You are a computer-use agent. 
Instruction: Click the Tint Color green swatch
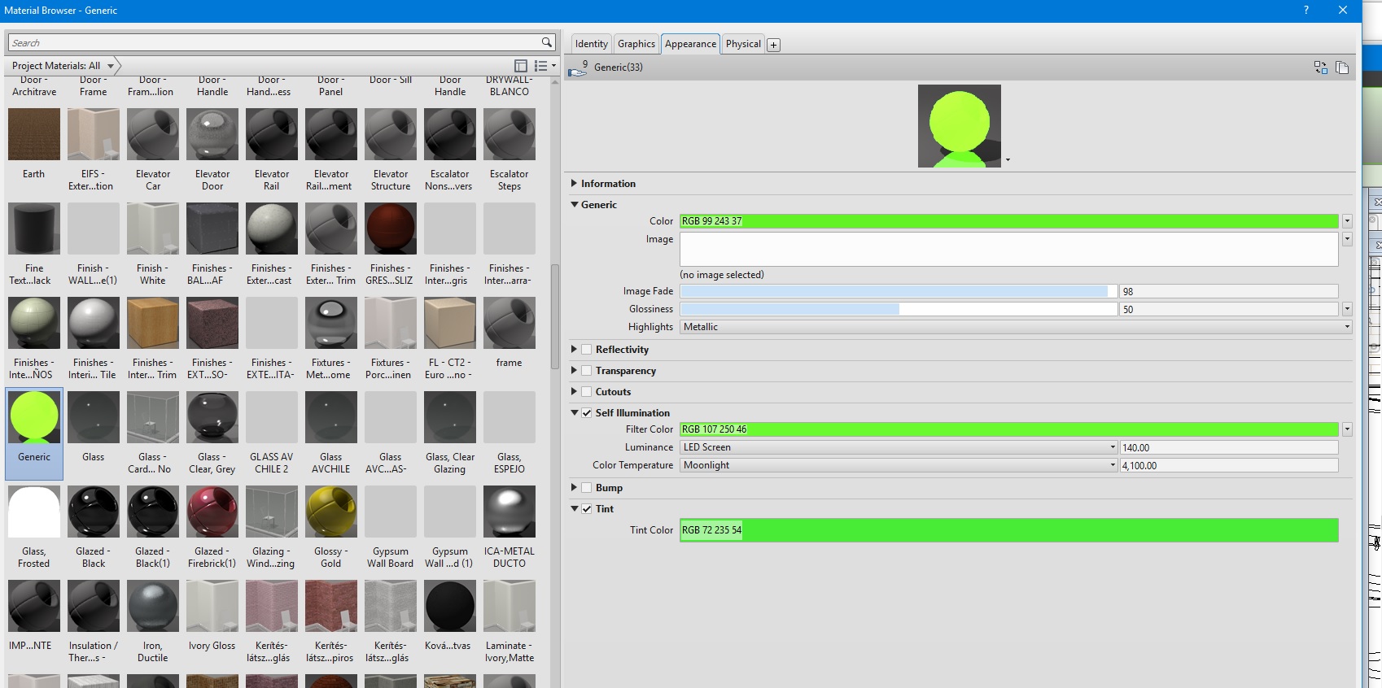point(1009,530)
